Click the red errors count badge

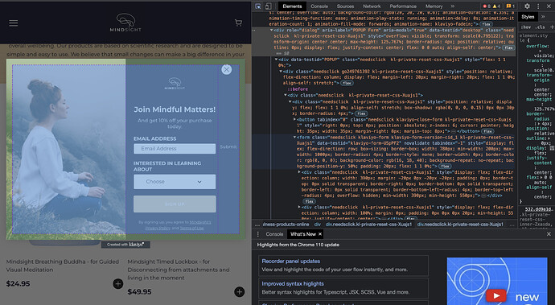pos(486,6)
